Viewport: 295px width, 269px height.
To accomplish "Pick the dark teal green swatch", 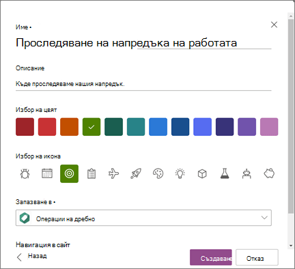I will pos(113,127).
